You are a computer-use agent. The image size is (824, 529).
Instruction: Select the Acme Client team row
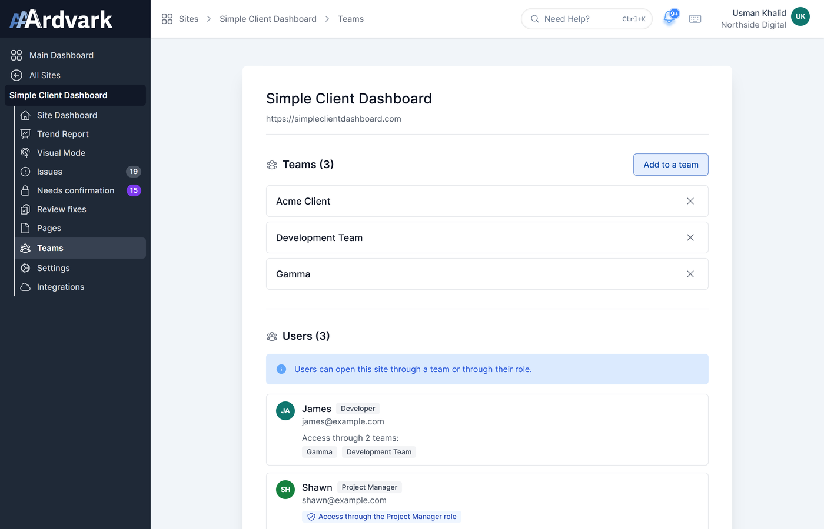[487, 201]
